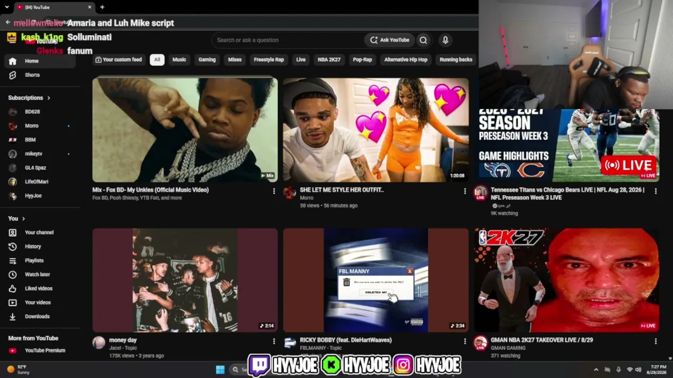Open watch History from the sidebar

39,246
